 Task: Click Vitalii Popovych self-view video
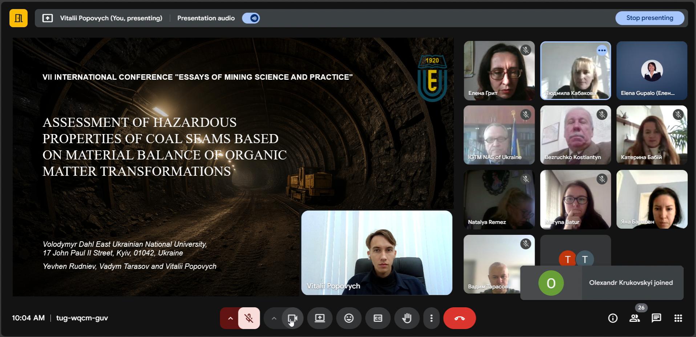(x=377, y=253)
